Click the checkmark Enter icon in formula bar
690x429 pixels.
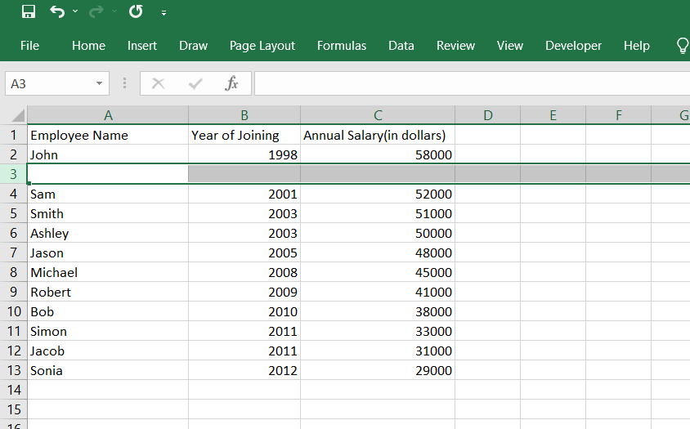[x=195, y=83]
